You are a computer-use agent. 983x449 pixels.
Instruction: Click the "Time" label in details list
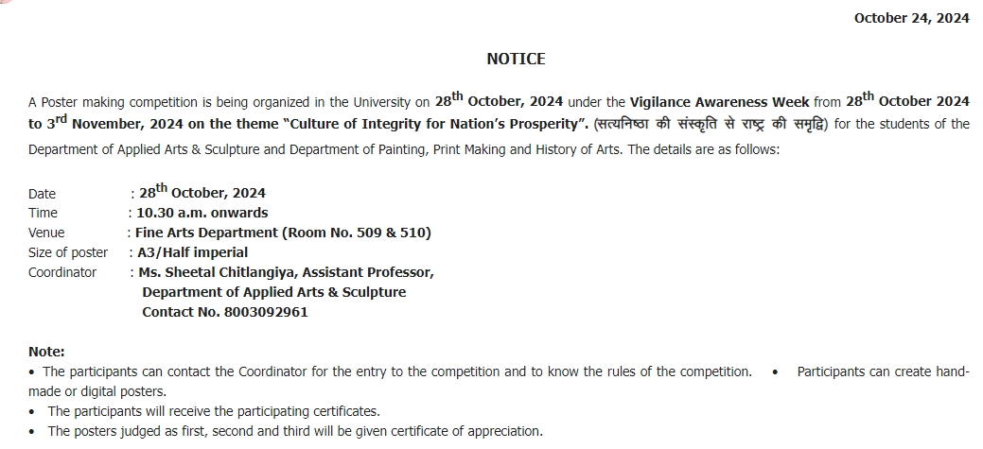click(x=43, y=213)
